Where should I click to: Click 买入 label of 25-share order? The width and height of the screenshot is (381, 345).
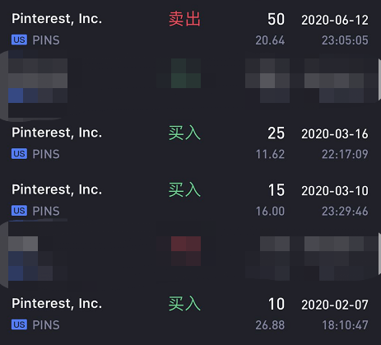coord(184,133)
